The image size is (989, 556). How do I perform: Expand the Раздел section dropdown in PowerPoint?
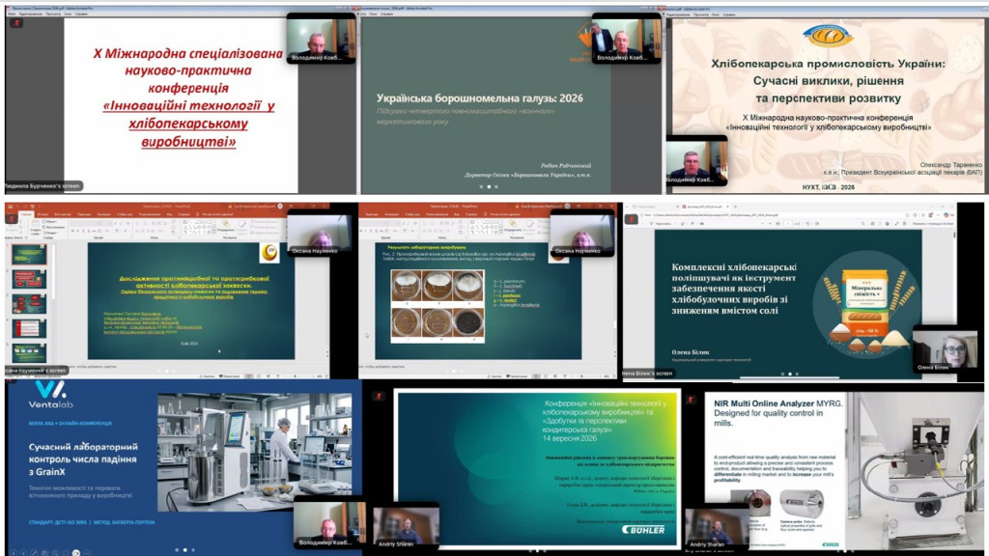click(50, 233)
